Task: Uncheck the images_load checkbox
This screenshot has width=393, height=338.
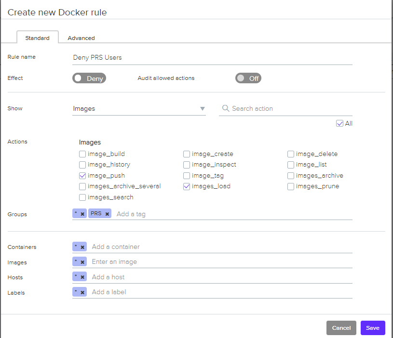Action: pyautogui.click(x=187, y=186)
